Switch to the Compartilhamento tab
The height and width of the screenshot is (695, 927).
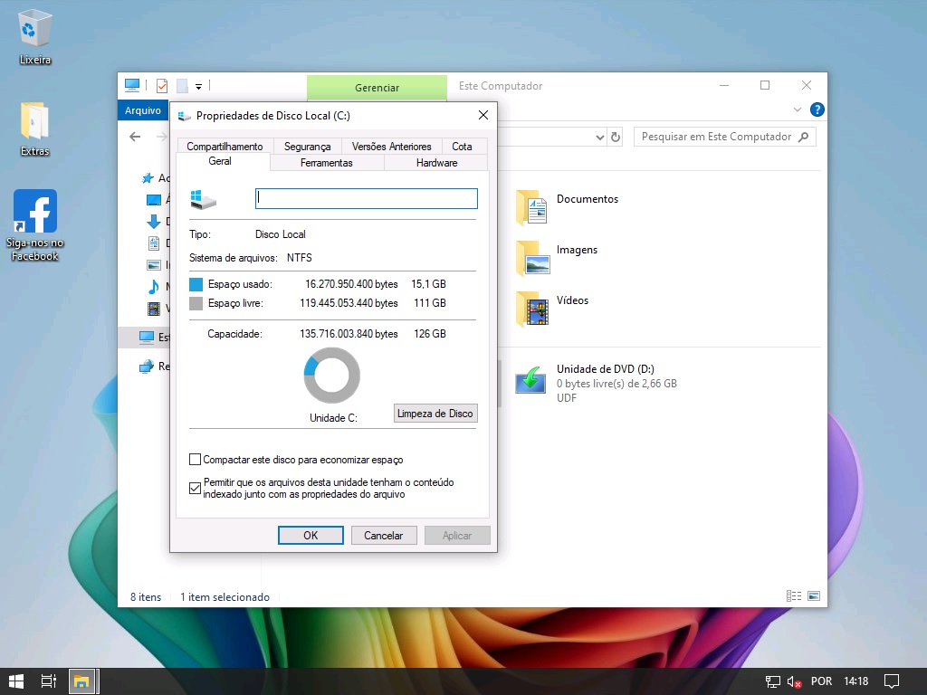225,146
